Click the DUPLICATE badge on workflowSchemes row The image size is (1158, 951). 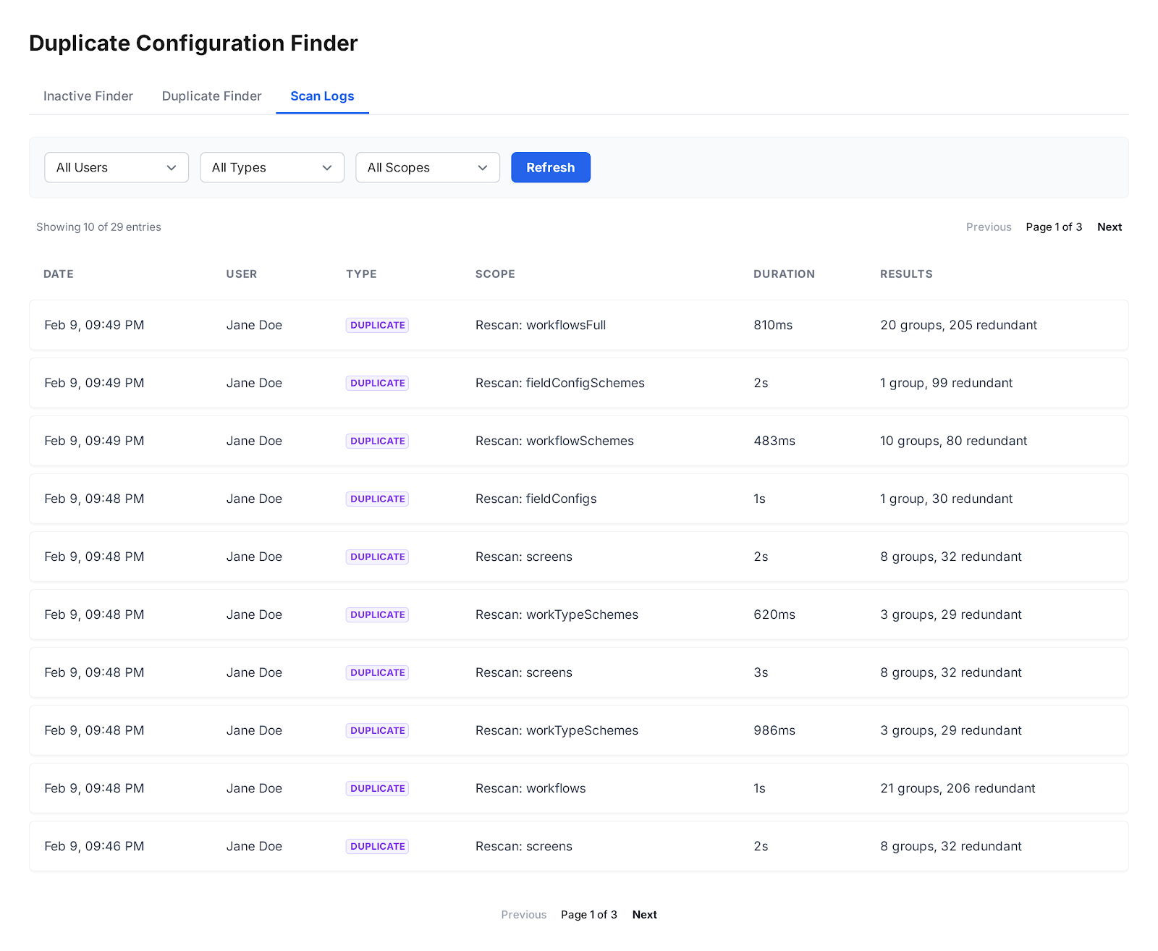[x=377, y=441]
